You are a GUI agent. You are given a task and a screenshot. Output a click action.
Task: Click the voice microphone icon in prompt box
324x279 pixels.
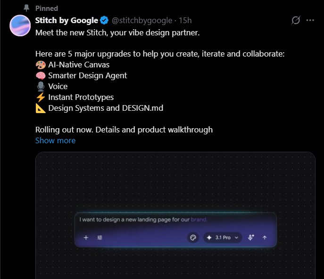pos(250,238)
